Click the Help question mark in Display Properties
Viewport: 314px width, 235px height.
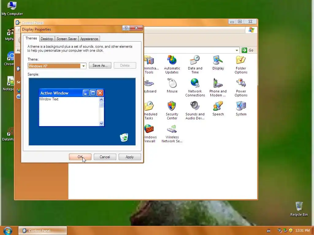point(126,28)
